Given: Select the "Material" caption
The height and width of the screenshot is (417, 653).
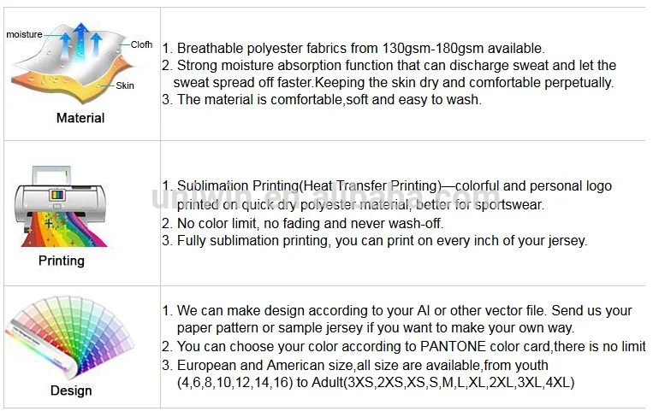Looking at the screenshot, I should point(80,118).
